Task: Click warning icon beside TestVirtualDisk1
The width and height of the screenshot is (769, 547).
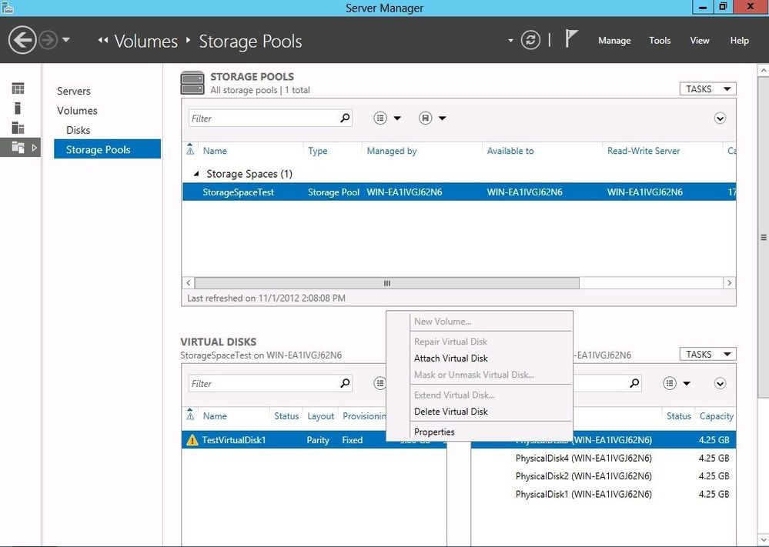Action: (x=192, y=440)
